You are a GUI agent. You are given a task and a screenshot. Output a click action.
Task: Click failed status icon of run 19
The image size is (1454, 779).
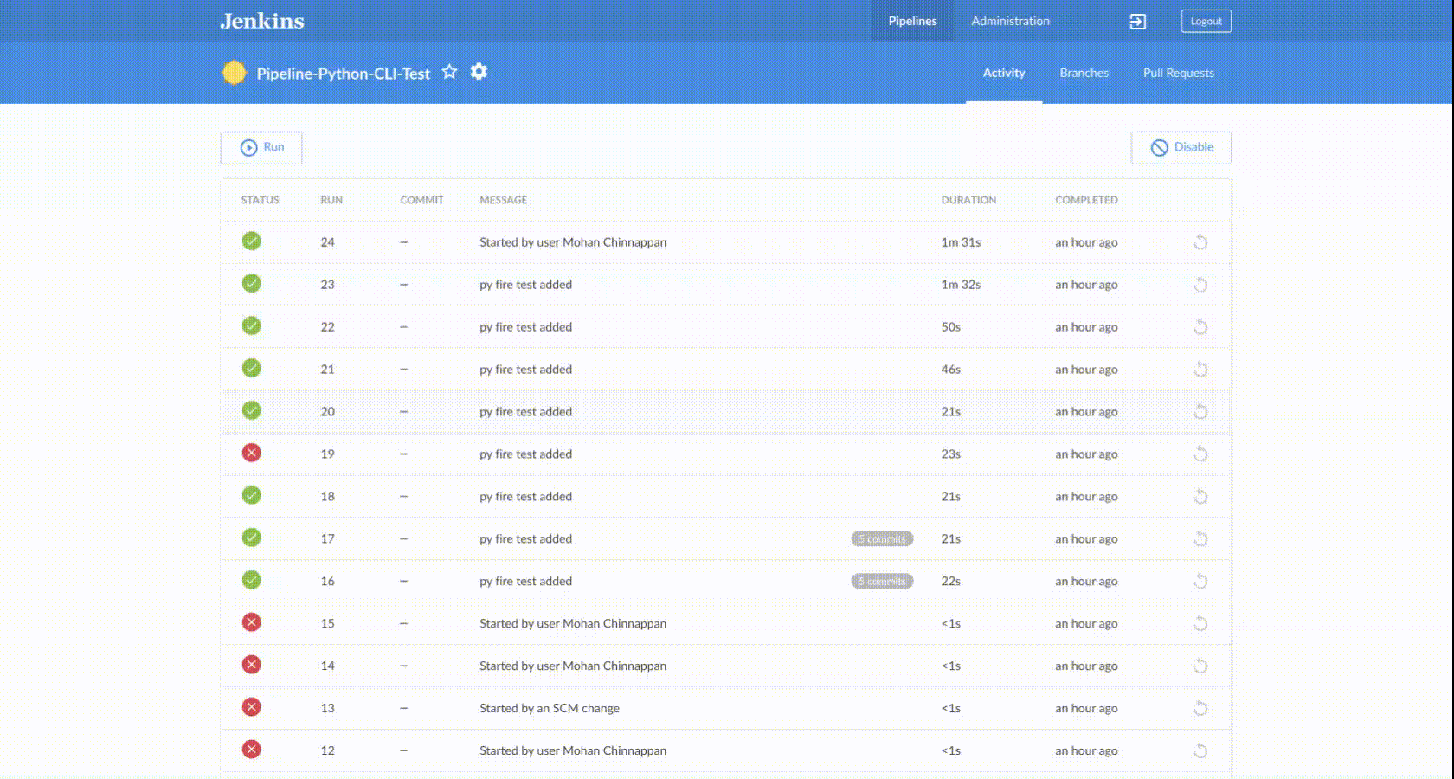click(x=252, y=453)
